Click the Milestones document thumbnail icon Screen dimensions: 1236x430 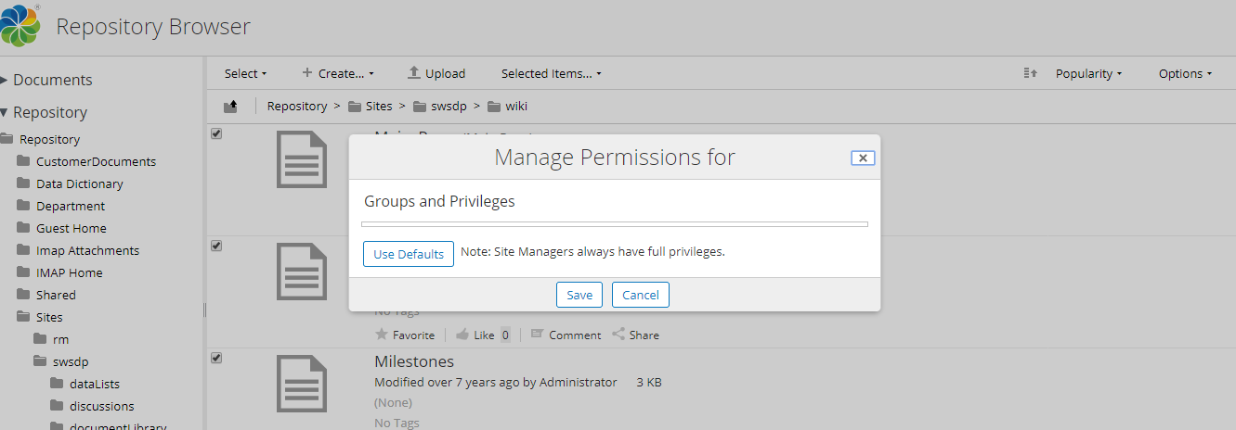pyautogui.click(x=302, y=389)
